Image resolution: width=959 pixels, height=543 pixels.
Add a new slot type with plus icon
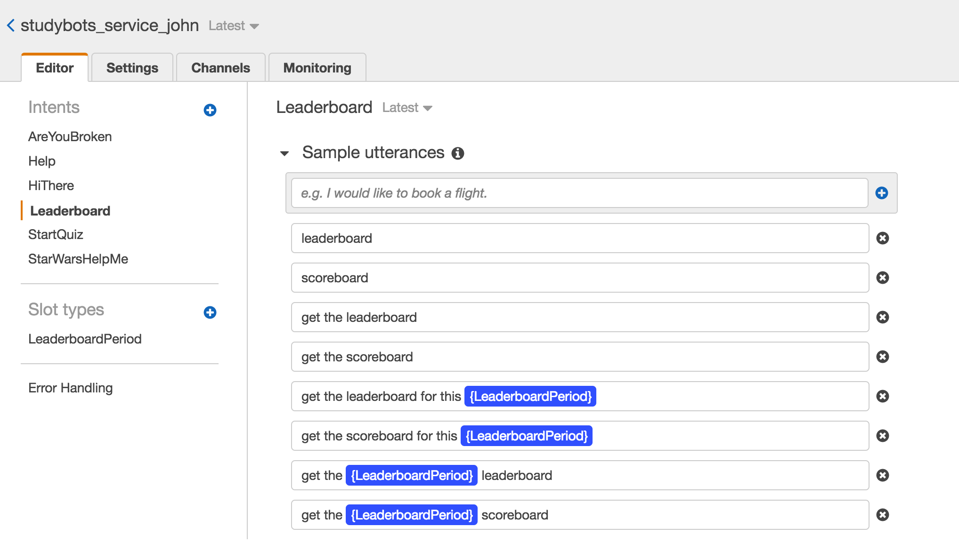[x=210, y=312]
